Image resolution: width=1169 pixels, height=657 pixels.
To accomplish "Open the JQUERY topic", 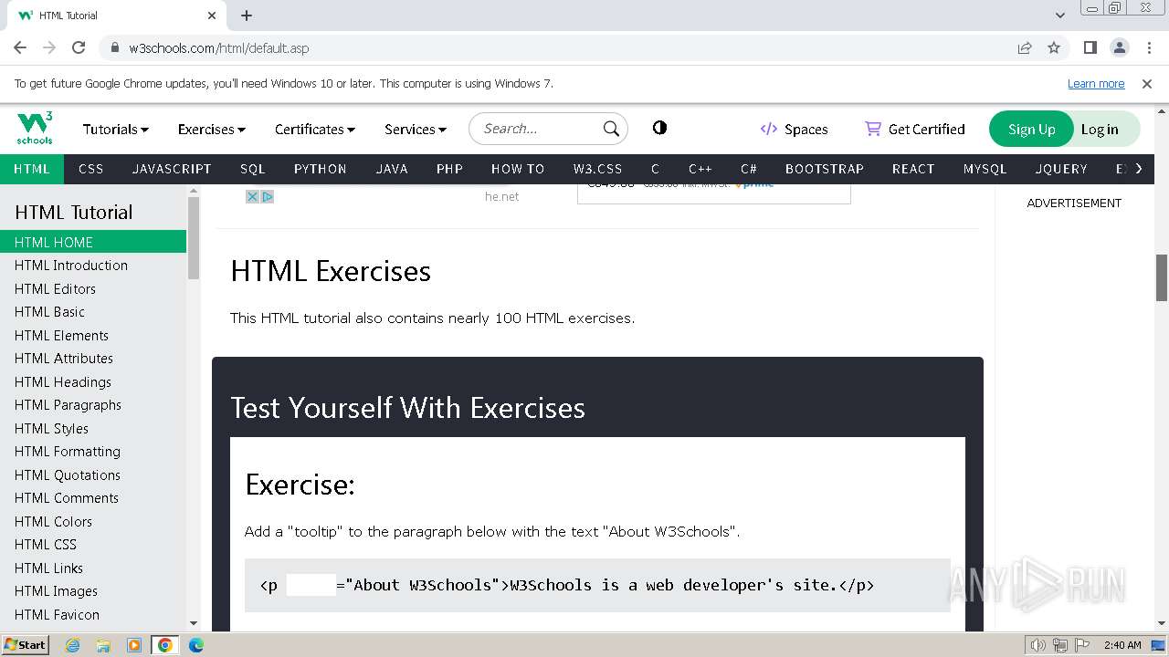I will 1061,169.
